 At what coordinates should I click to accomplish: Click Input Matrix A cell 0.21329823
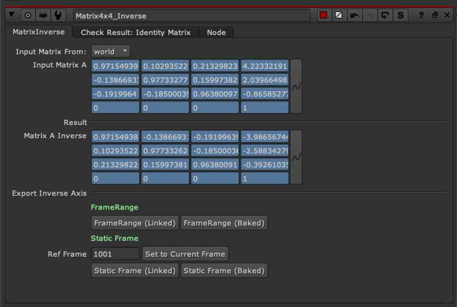coord(215,66)
